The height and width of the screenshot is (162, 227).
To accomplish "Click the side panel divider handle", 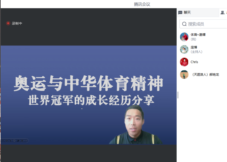I will [x=178, y=95].
